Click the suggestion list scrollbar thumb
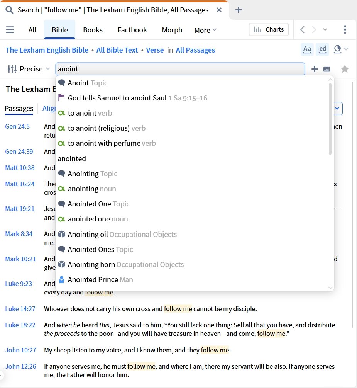 [330, 119]
